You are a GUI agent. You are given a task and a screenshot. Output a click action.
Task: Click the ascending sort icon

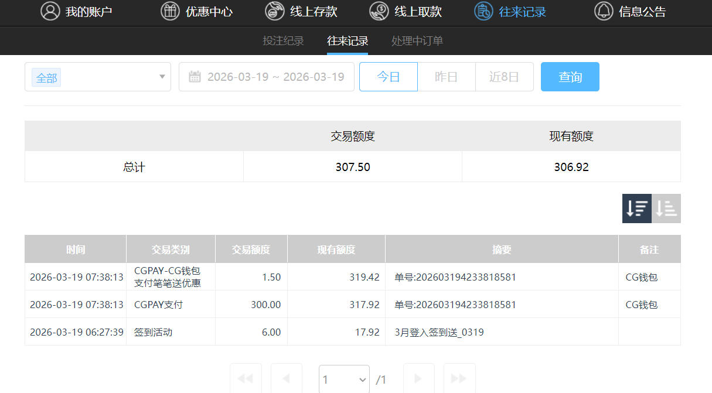click(x=666, y=208)
